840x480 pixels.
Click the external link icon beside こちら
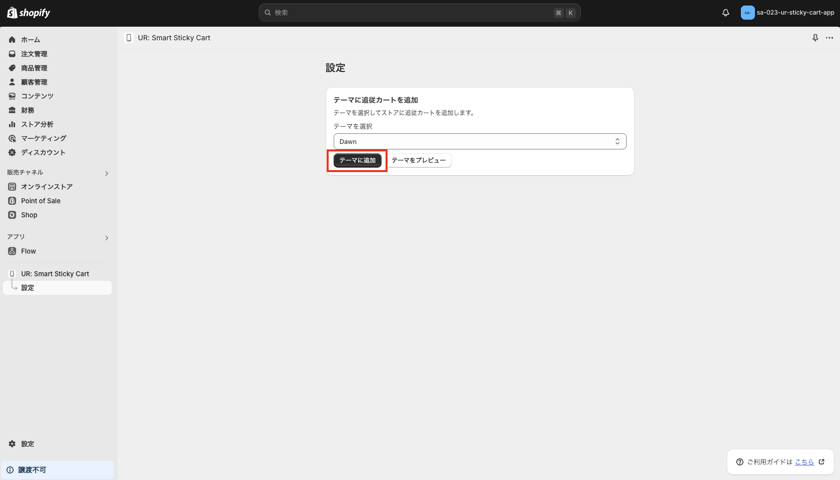[822, 462]
